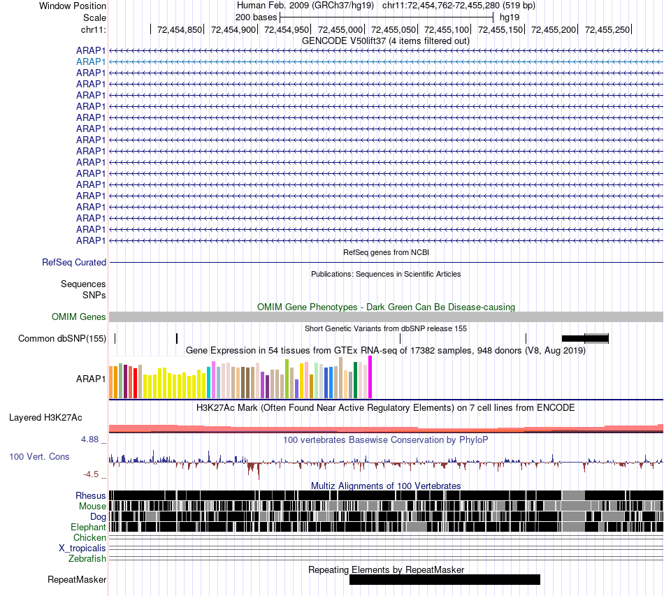Click the 'Zebrafish' alignment label
664x596 pixels.
click(x=87, y=559)
